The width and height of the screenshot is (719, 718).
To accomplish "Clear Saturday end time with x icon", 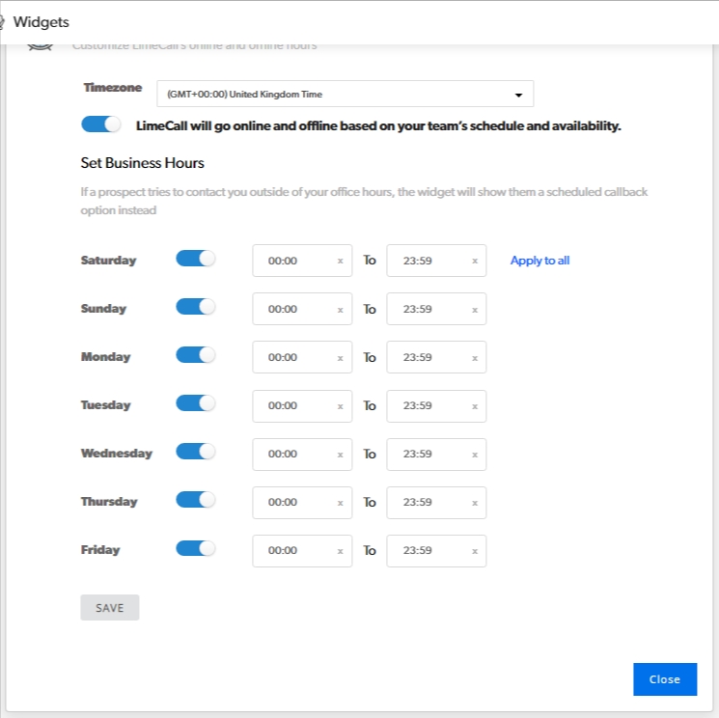I will tap(474, 262).
